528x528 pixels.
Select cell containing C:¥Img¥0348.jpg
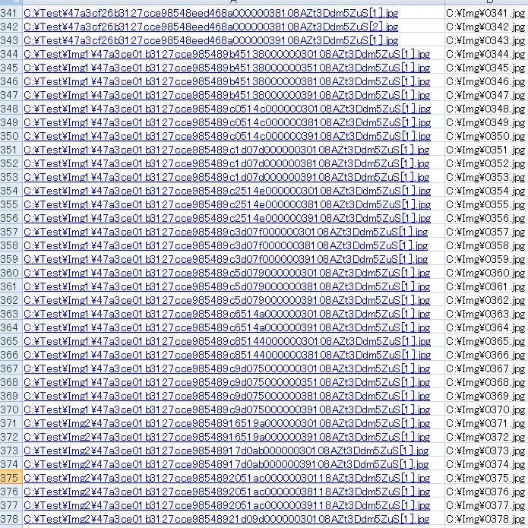point(486,109)
